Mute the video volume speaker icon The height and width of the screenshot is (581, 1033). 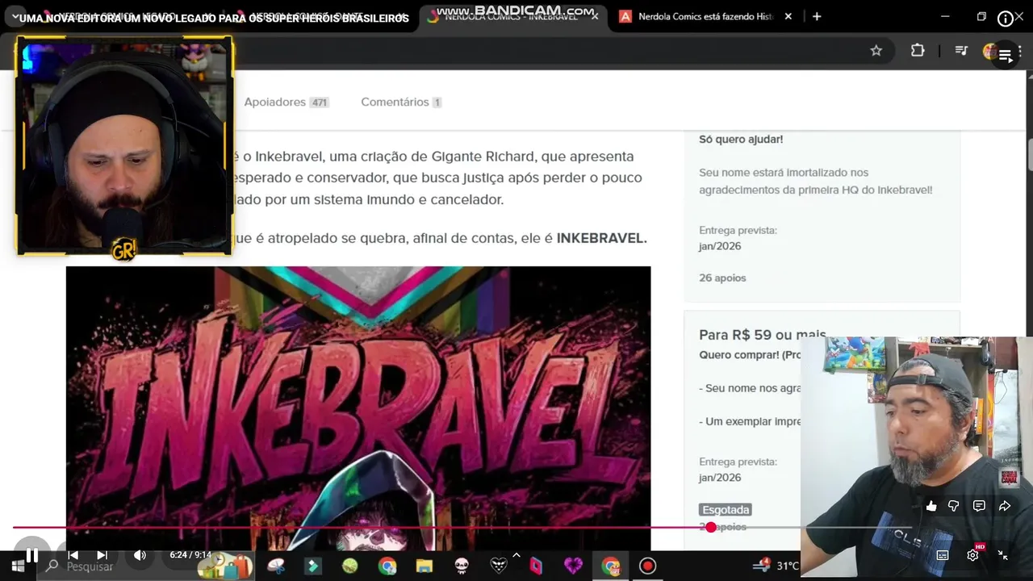(x=140, y=555)
